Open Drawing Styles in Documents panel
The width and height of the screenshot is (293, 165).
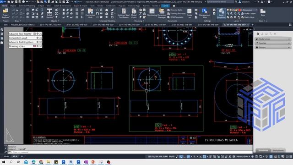point(175,10)
